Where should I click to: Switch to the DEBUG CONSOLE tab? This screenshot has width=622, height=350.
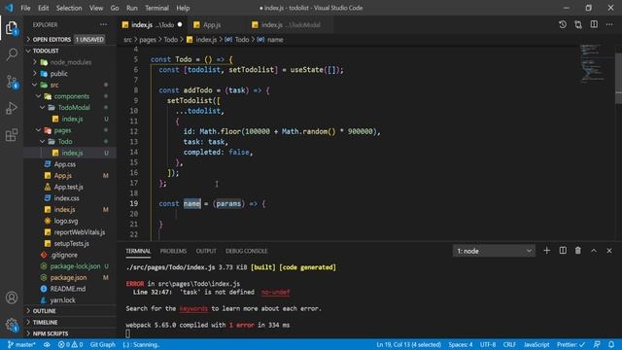pos(246,251)
